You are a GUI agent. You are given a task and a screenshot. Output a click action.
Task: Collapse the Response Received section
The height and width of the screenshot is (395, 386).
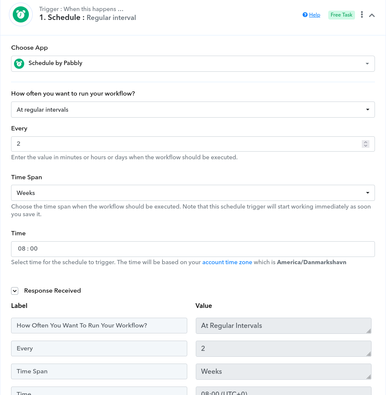pyautogui.click(x=14, y=291)
